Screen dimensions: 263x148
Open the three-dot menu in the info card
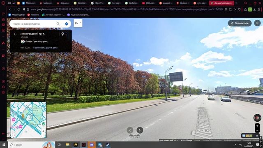pos(67,34)
